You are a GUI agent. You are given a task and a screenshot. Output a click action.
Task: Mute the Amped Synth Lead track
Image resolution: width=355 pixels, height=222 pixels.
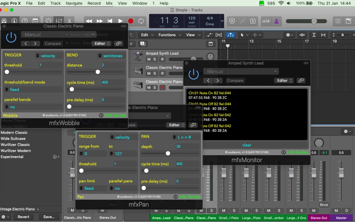coord(149,59)
